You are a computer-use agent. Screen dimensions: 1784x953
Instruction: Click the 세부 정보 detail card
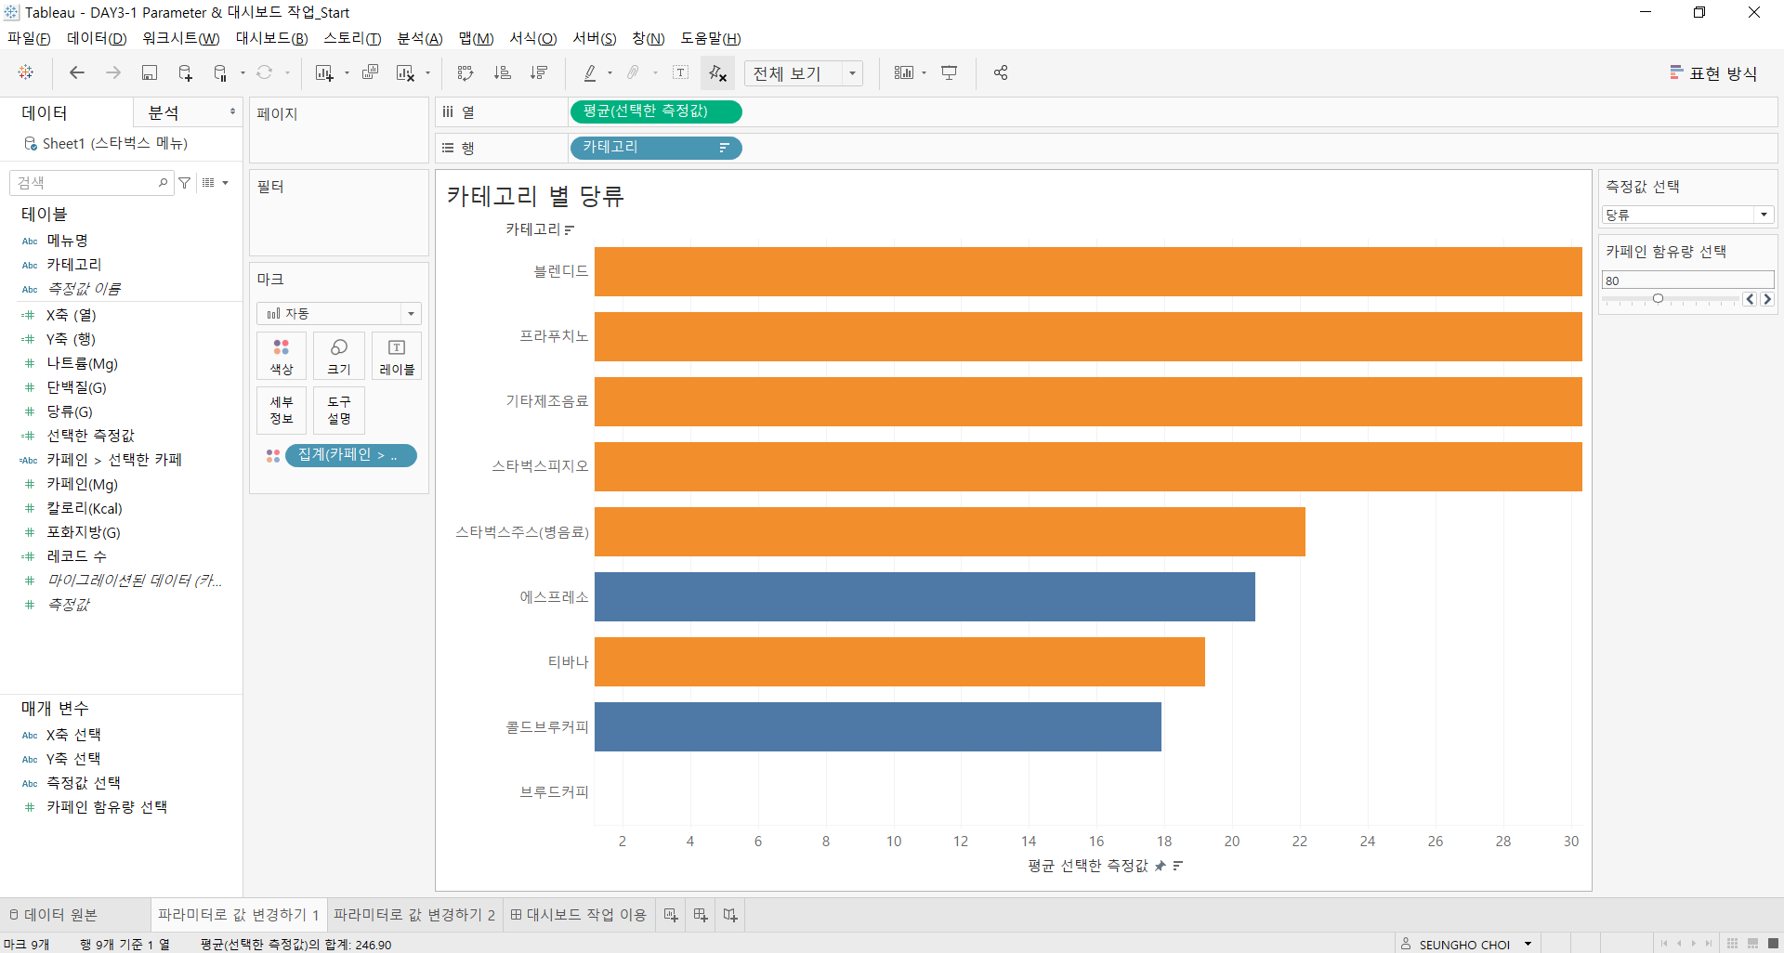tap(282, 411)
